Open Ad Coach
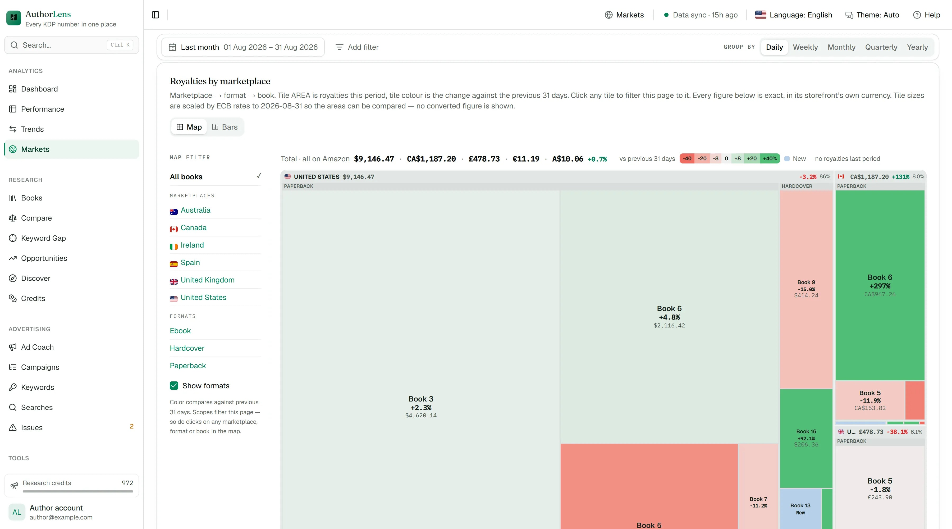The height and width of the screenshot is (529, 952). tap(72, 347)
